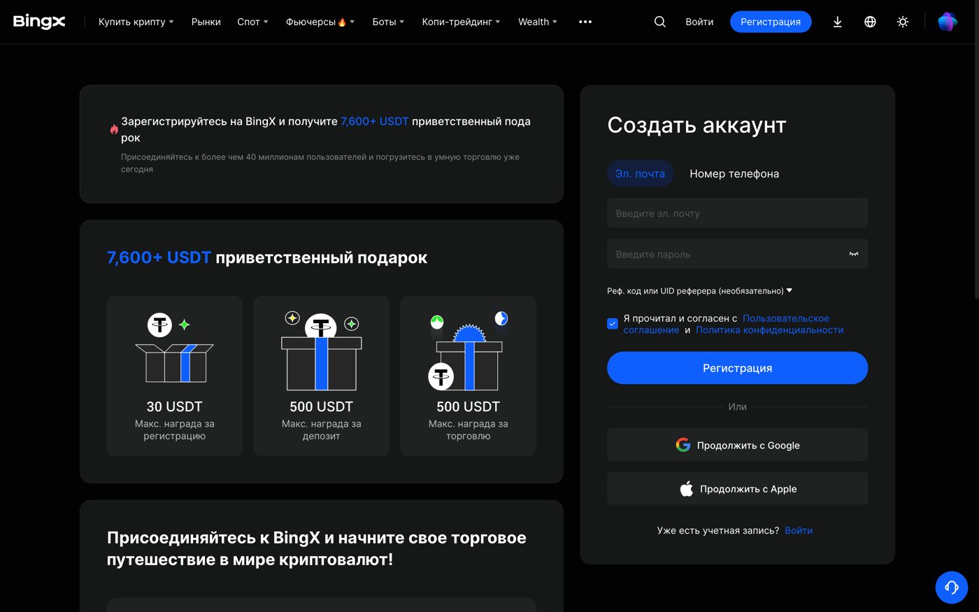Open the search magnifier icon
The height and width of the screenshot is (612, 979).
[x=659, y=22]
